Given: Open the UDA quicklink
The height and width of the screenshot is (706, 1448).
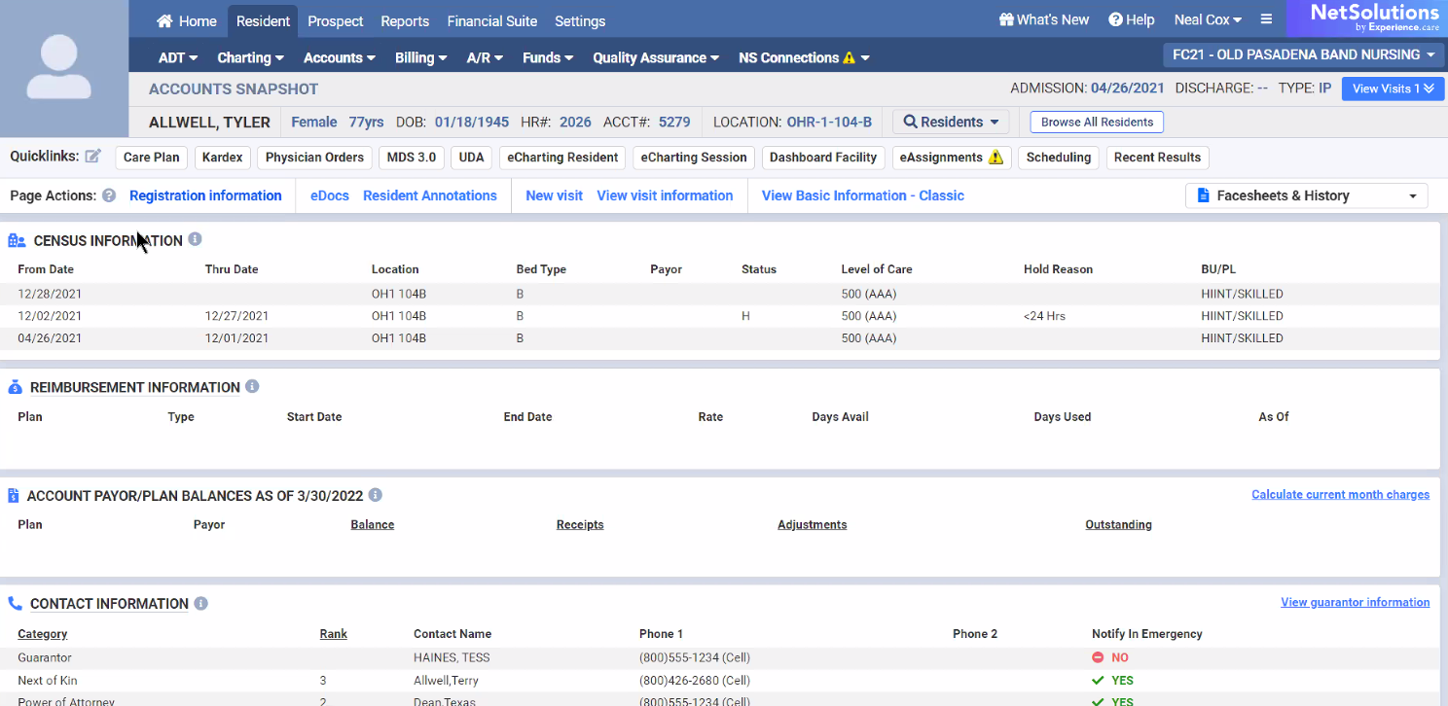Looking at the screenshot, I should (x=472, y=158).
